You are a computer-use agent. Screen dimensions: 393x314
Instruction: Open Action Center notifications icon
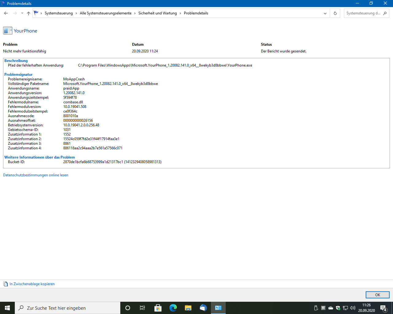tap(383, 308)
